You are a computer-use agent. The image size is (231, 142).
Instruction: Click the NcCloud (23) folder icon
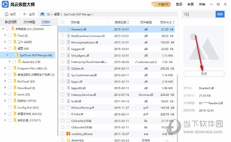(15, 81)
